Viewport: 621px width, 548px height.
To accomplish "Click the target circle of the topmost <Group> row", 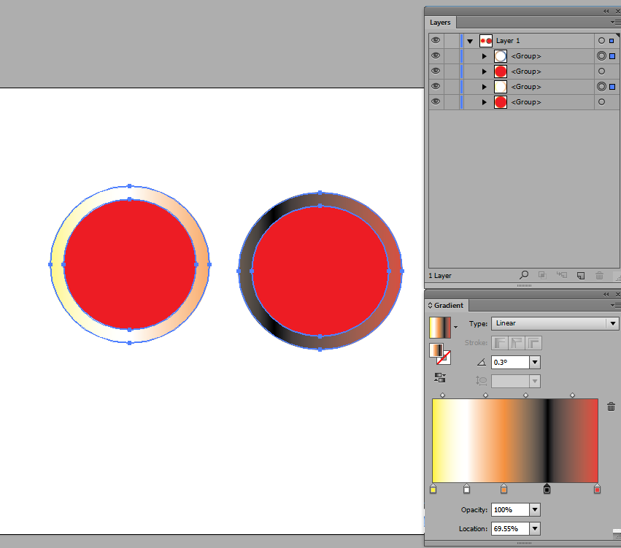I will coord(601,56).
